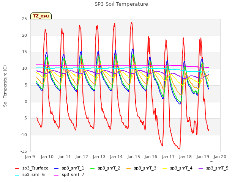Select the sp3_smT_7 legend label
The width and height of the screenshot is (243, 182).
click(73, 175)
